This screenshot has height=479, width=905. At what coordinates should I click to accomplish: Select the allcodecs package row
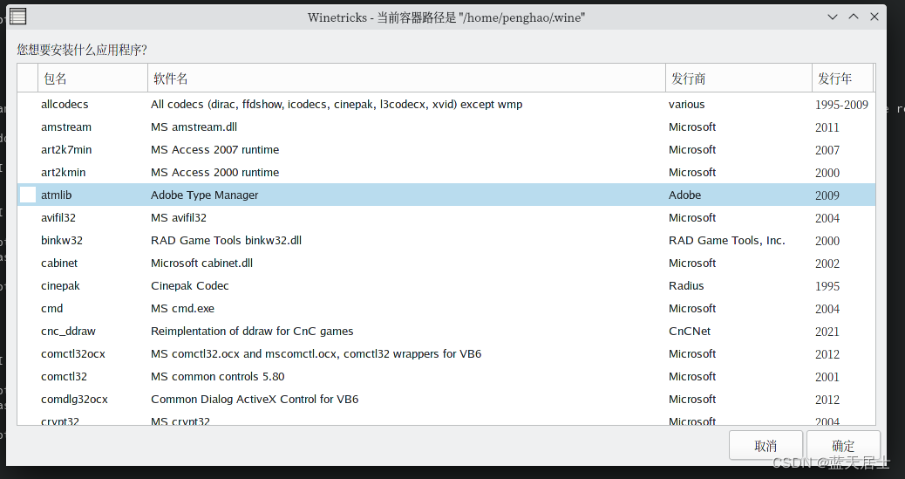tap(446, 104)
